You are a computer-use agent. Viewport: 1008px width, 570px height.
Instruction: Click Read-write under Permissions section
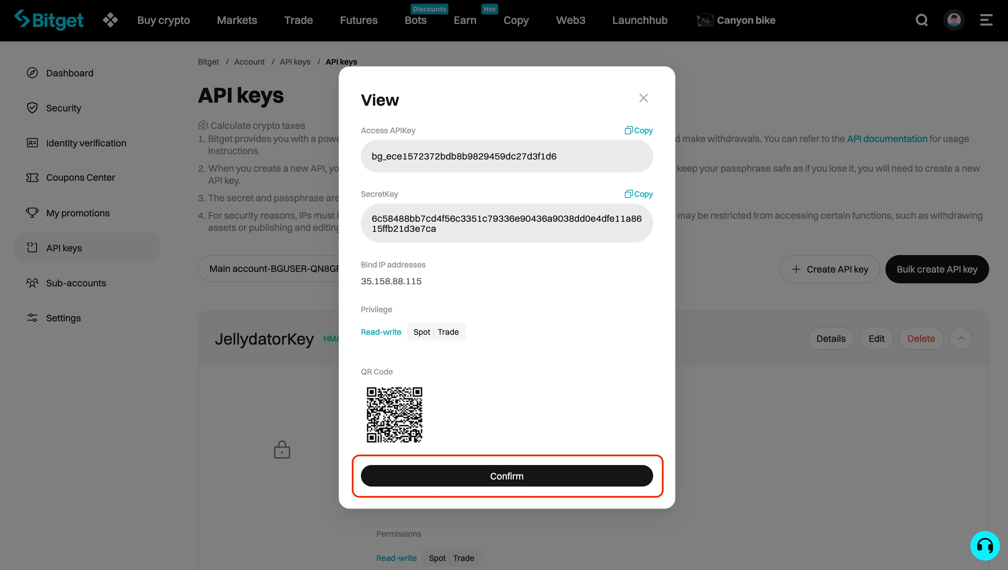pos(396,558)
